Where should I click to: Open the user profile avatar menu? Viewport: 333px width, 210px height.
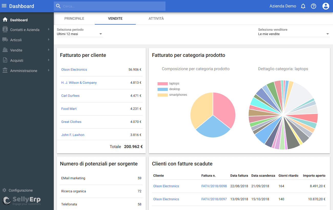[x=326, y=6]
